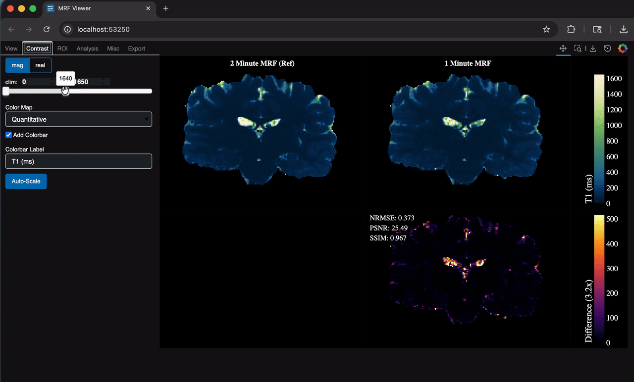The image size is (634, 382).
Task: Activate the Box Zoom tool
Action: pos(578,48)
